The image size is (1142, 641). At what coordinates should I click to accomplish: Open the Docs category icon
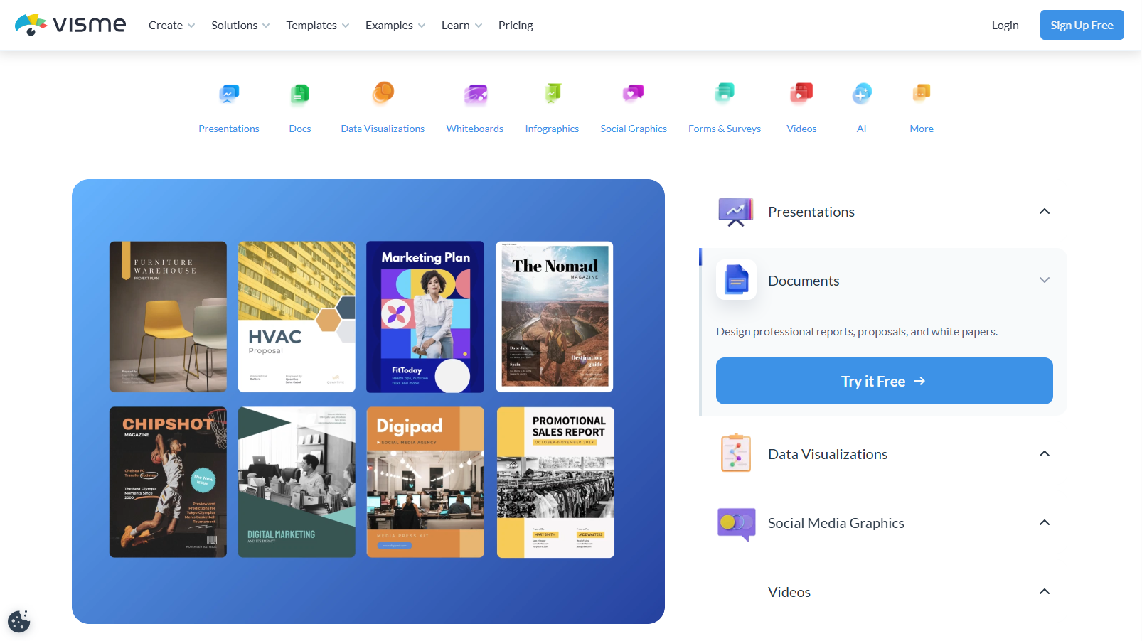(300, 93)
